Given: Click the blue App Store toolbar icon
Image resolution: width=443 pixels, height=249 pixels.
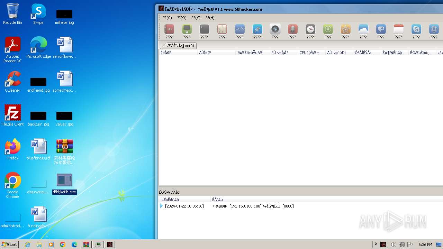Looking at the screenshot, I should click(x=257, y=29).
